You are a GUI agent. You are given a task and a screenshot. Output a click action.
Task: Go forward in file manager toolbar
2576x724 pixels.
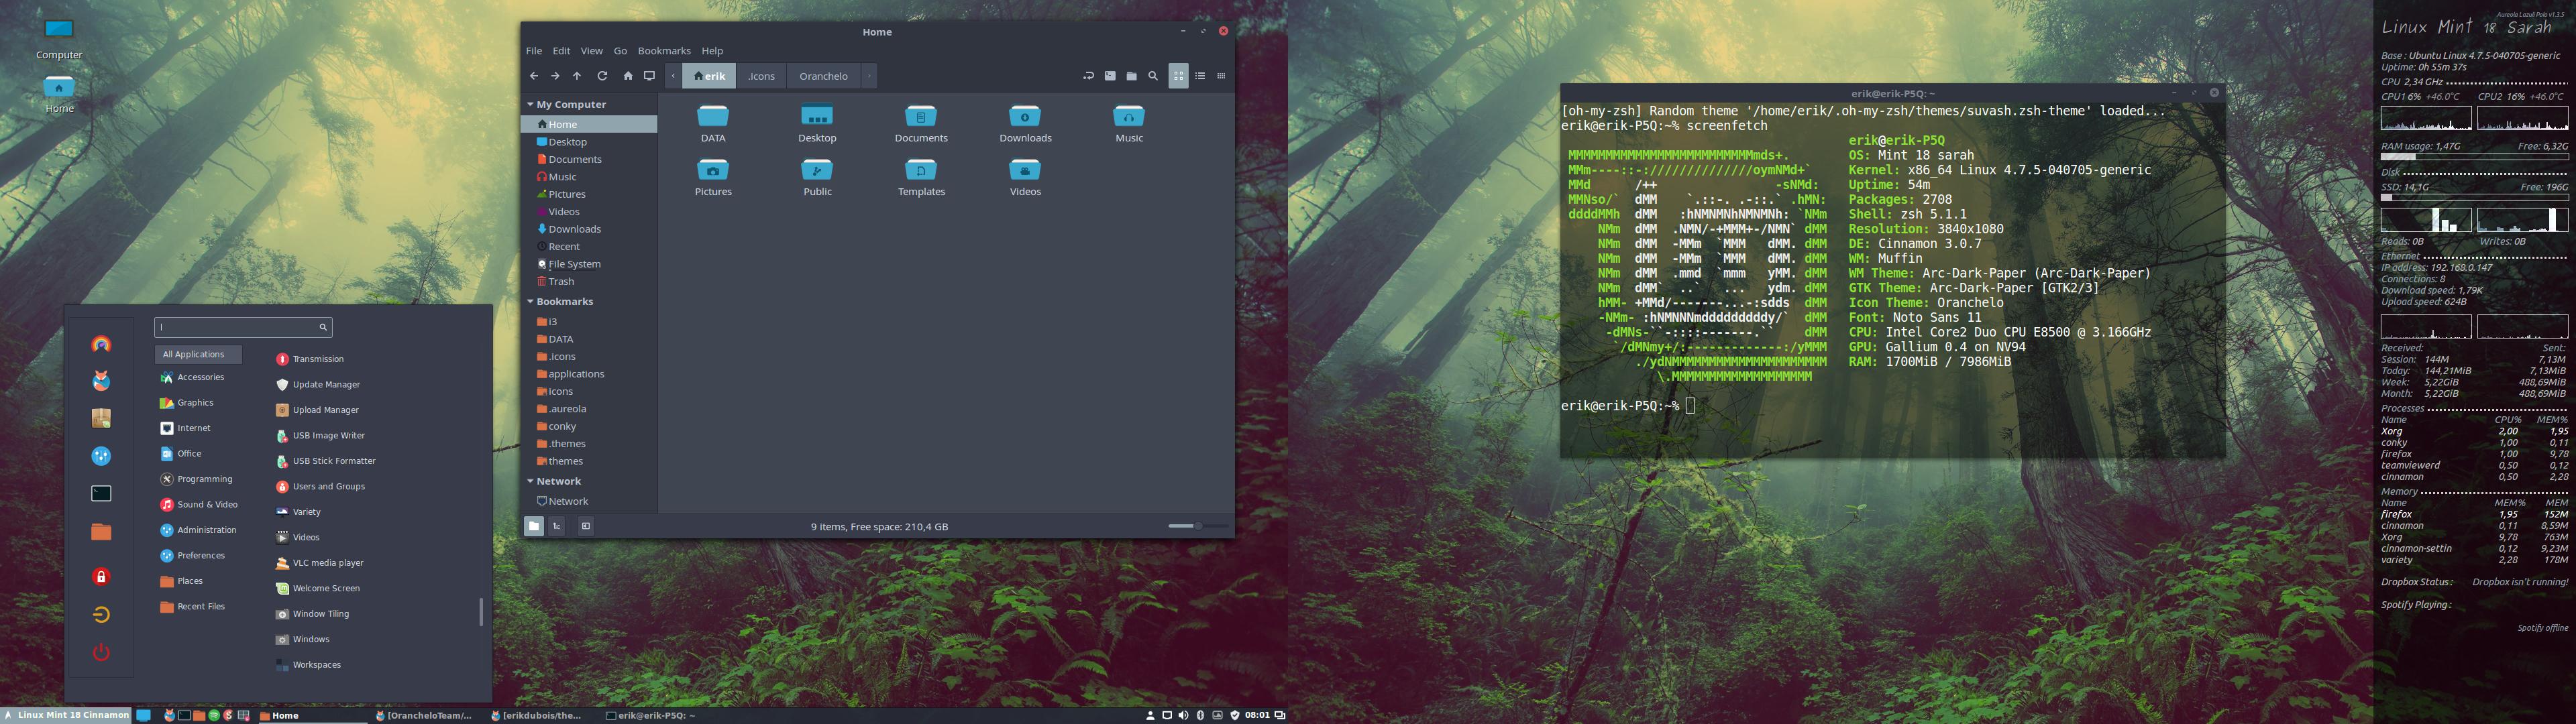[x=555, y=76]
